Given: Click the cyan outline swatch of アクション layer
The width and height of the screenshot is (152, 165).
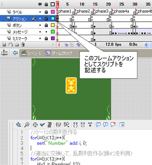Looking at the screenshot, I should coord(53,19).
